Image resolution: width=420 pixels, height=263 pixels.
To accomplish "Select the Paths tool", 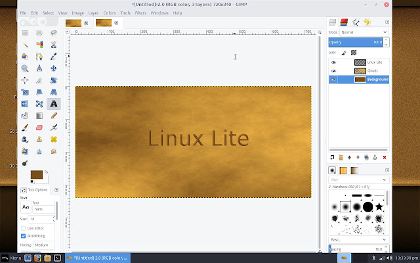I will click(x=39, y=57).
